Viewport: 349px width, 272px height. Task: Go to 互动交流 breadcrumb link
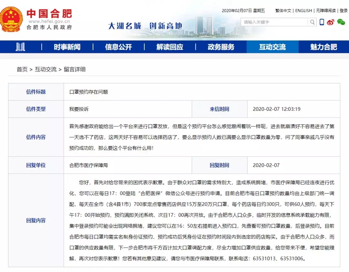pyautogui.click(x=46, y=69)
